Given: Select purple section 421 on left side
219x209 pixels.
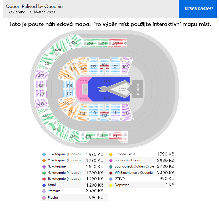Looking at the screenshot, I should coord(41,85).
